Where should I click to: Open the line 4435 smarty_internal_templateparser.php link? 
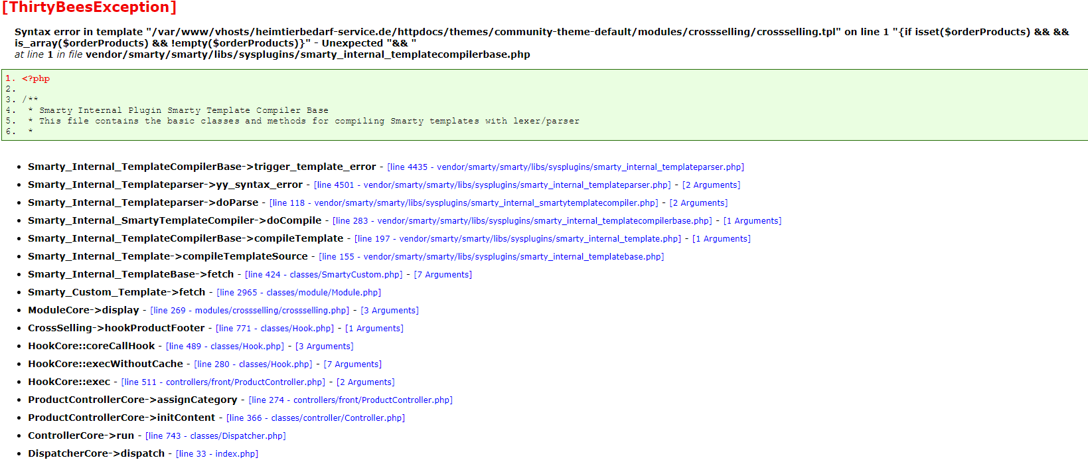coord(566,167)
